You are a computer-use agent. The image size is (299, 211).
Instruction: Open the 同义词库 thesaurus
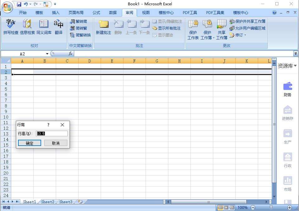[44, 26]
